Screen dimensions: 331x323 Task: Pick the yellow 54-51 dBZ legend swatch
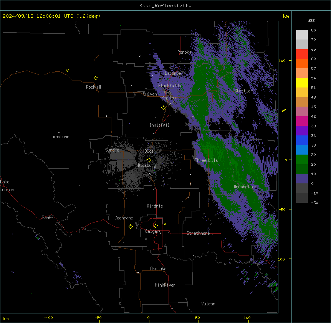pos(302,83)
